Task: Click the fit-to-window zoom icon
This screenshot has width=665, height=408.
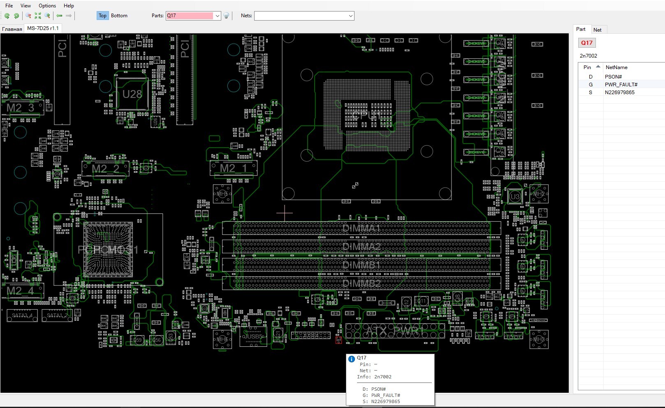Action: pyautogui.click(x=38, y=16)
